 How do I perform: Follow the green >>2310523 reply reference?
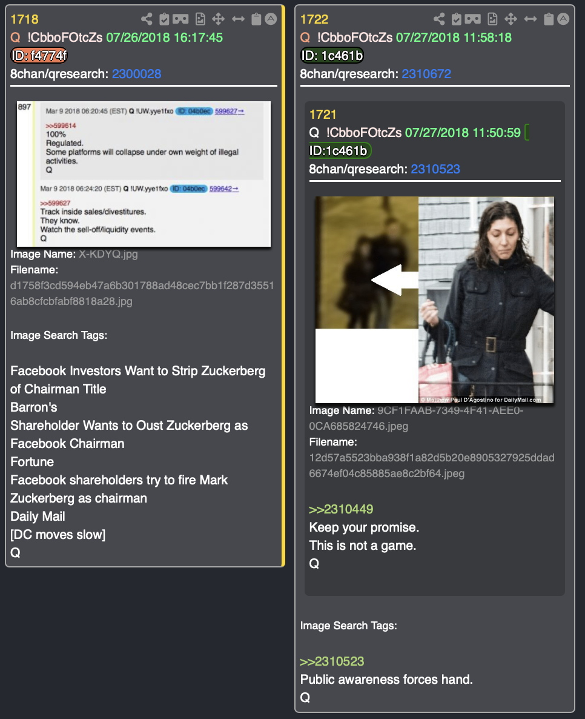[x=332, y=661]
